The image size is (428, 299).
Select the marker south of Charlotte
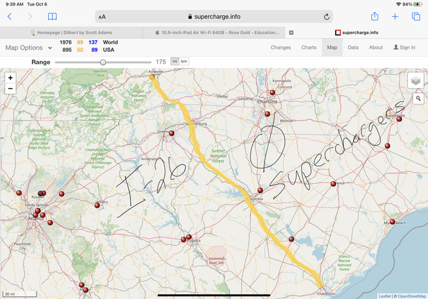tap(267, 114)
